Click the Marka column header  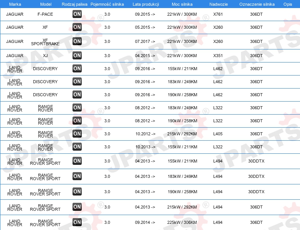15,4
